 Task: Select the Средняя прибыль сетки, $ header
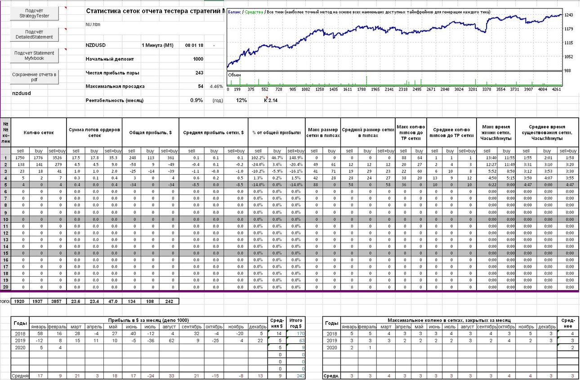(213, 133)
